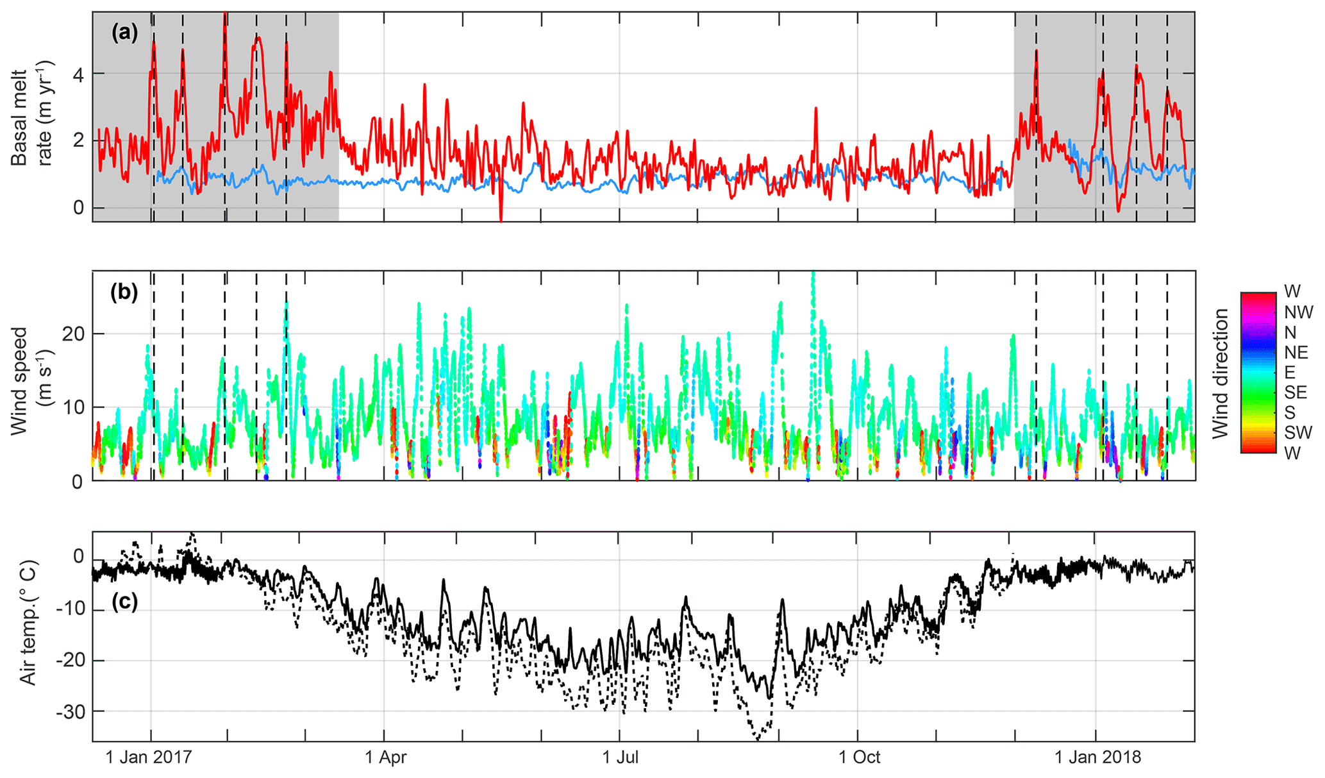The image size is (1325, 778).
Task: Click the '1 Jan 2018' axis label
Action: [1098, 757]
